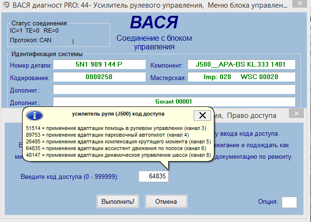This screenshot has width=311, height=222.
Task: Focus the access code field with 64835
Action: 153,176
